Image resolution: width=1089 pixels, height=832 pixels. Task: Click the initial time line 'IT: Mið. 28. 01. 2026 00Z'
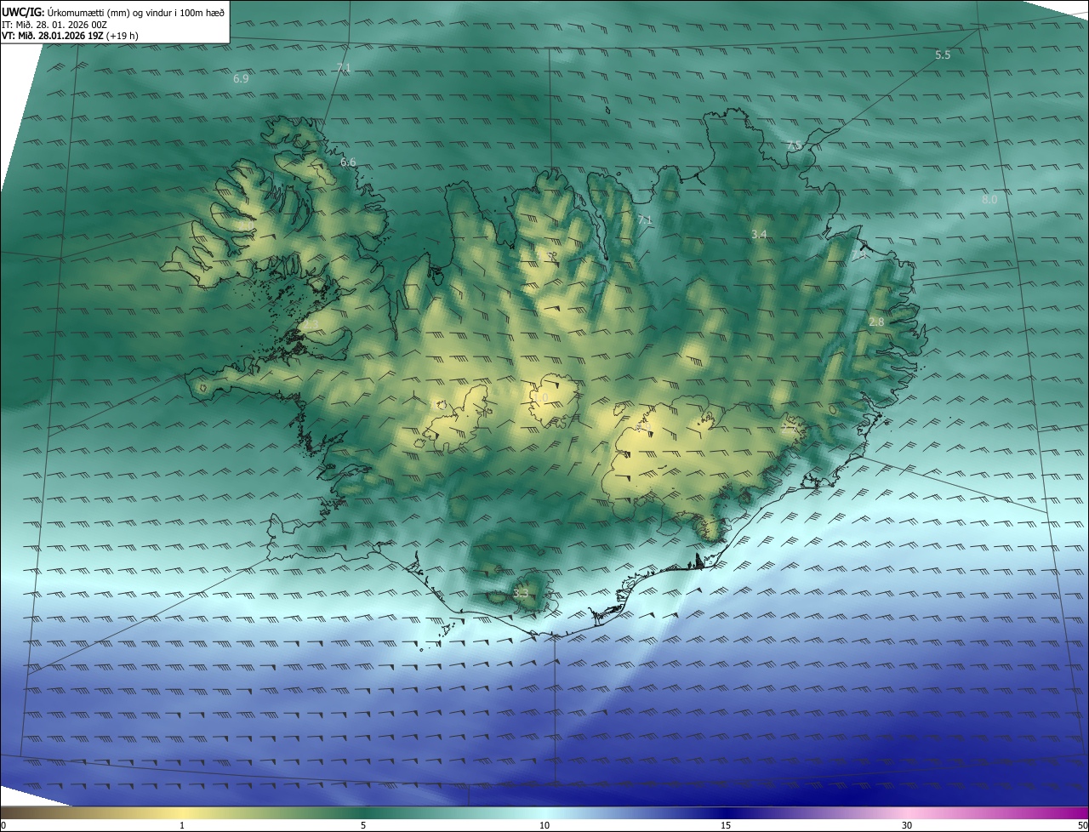(54, 24)
